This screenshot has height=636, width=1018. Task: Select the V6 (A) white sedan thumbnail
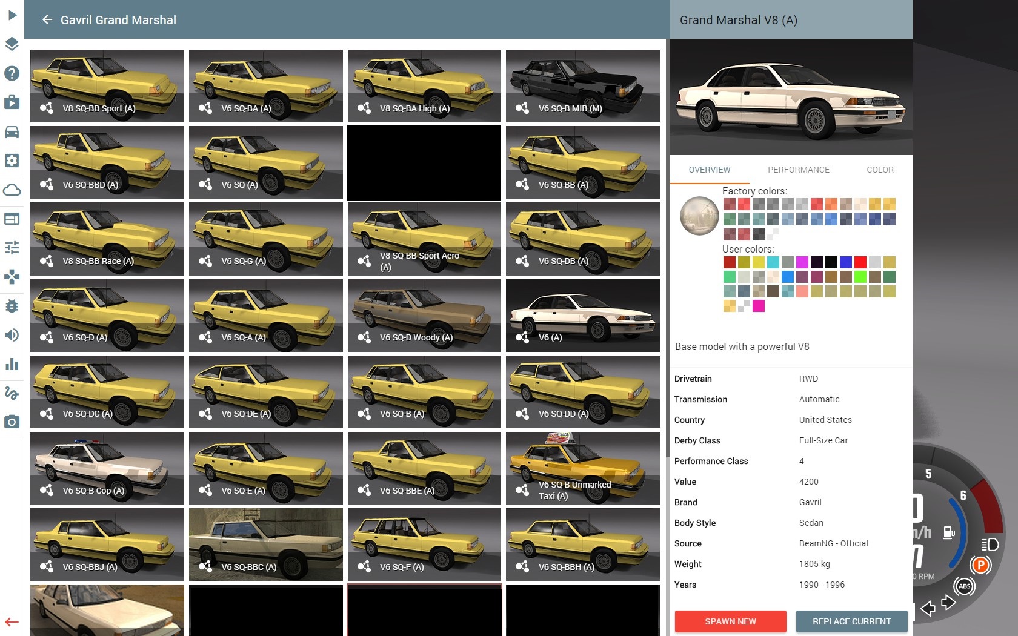pos(583,315)
